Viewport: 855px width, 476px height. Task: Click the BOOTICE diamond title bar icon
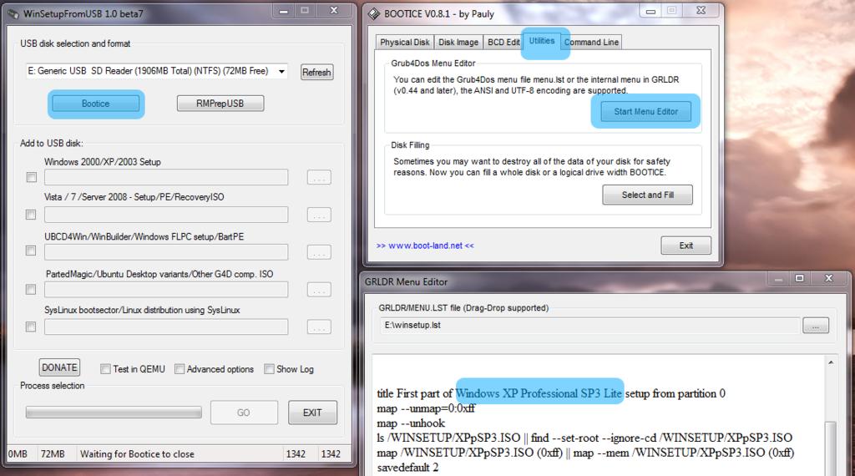[x=374, y=14]
